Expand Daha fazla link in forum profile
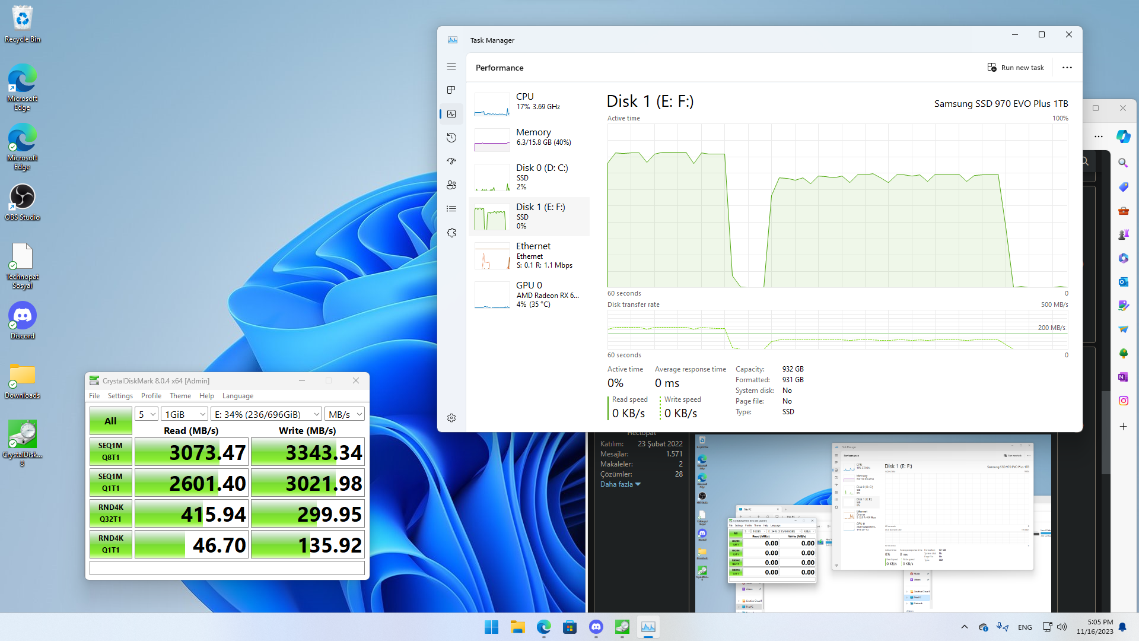 tap(620, 484)
